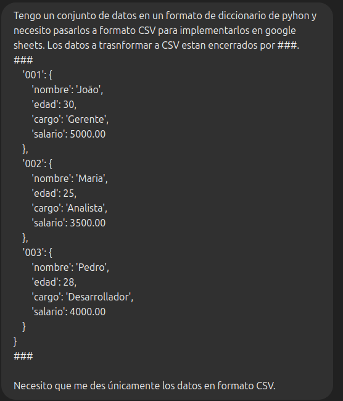343x401 pixels.
Task: Click the 'edad': 30 line
Action: 54,104
